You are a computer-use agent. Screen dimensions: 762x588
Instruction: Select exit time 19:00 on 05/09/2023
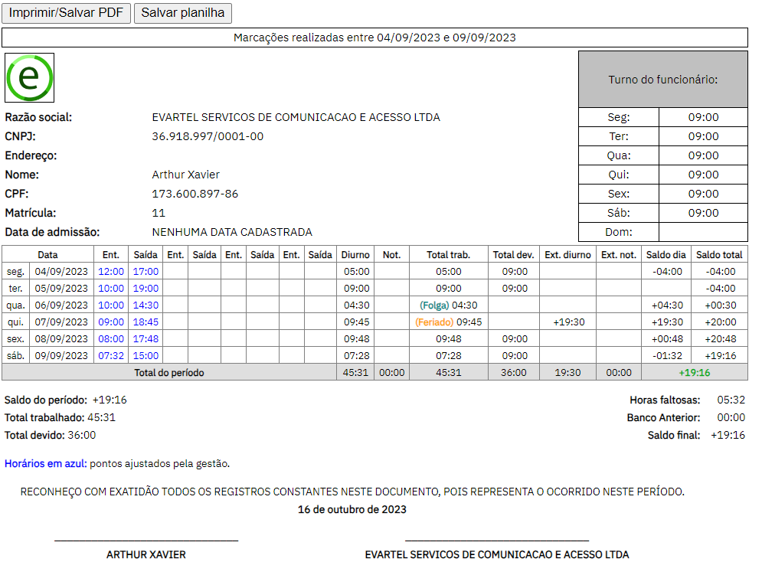tap(146, 288)
